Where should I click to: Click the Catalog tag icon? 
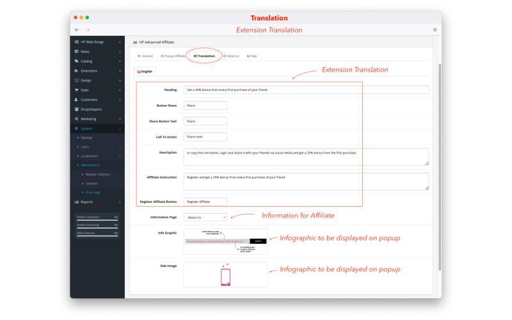[76, 61]
